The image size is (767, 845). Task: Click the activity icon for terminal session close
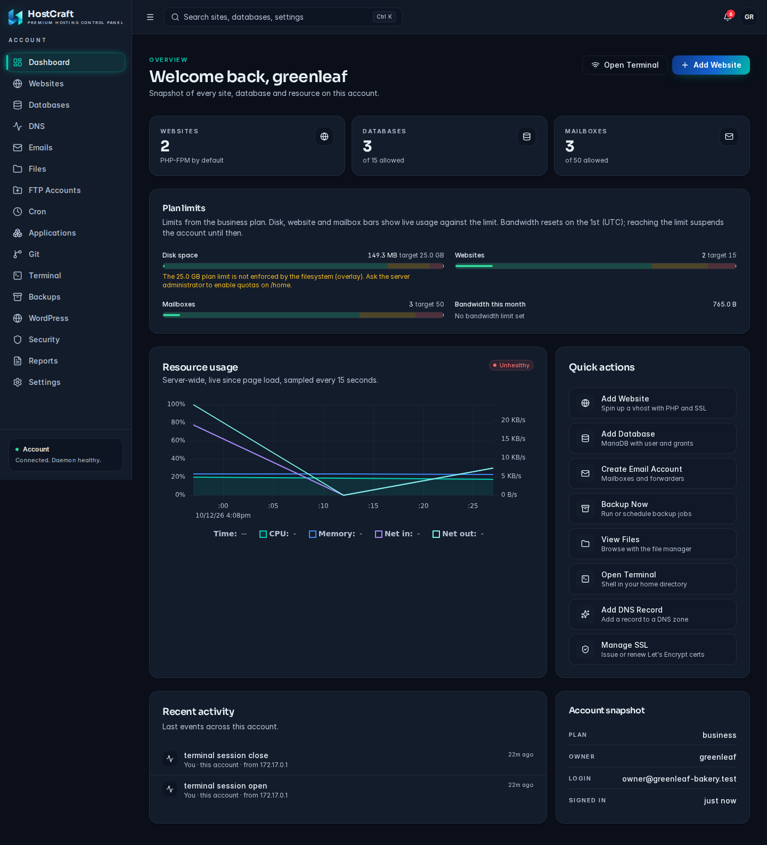(170, 759)
